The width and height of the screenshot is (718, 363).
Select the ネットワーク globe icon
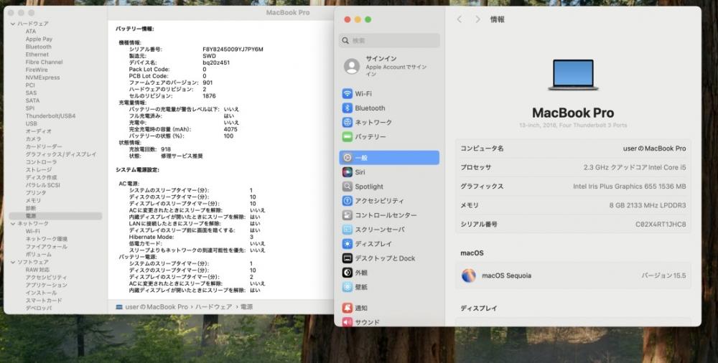(x=347, y=123)
